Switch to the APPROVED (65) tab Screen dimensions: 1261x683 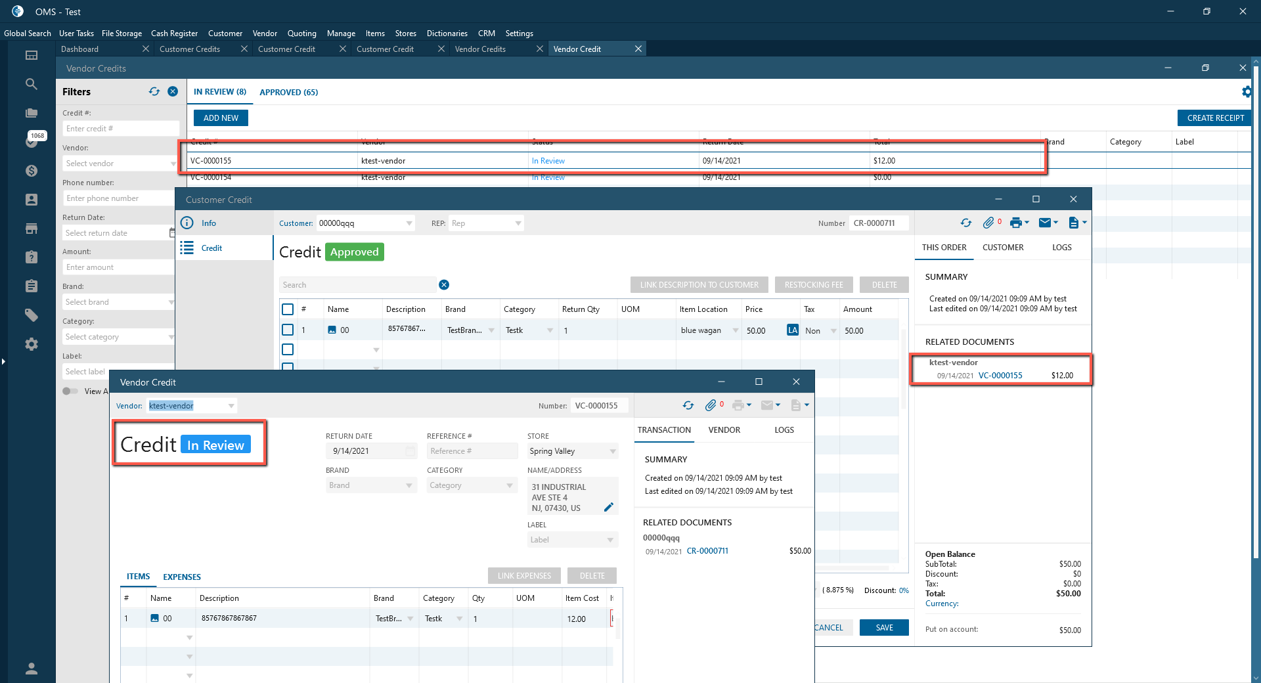pos(289,92)
